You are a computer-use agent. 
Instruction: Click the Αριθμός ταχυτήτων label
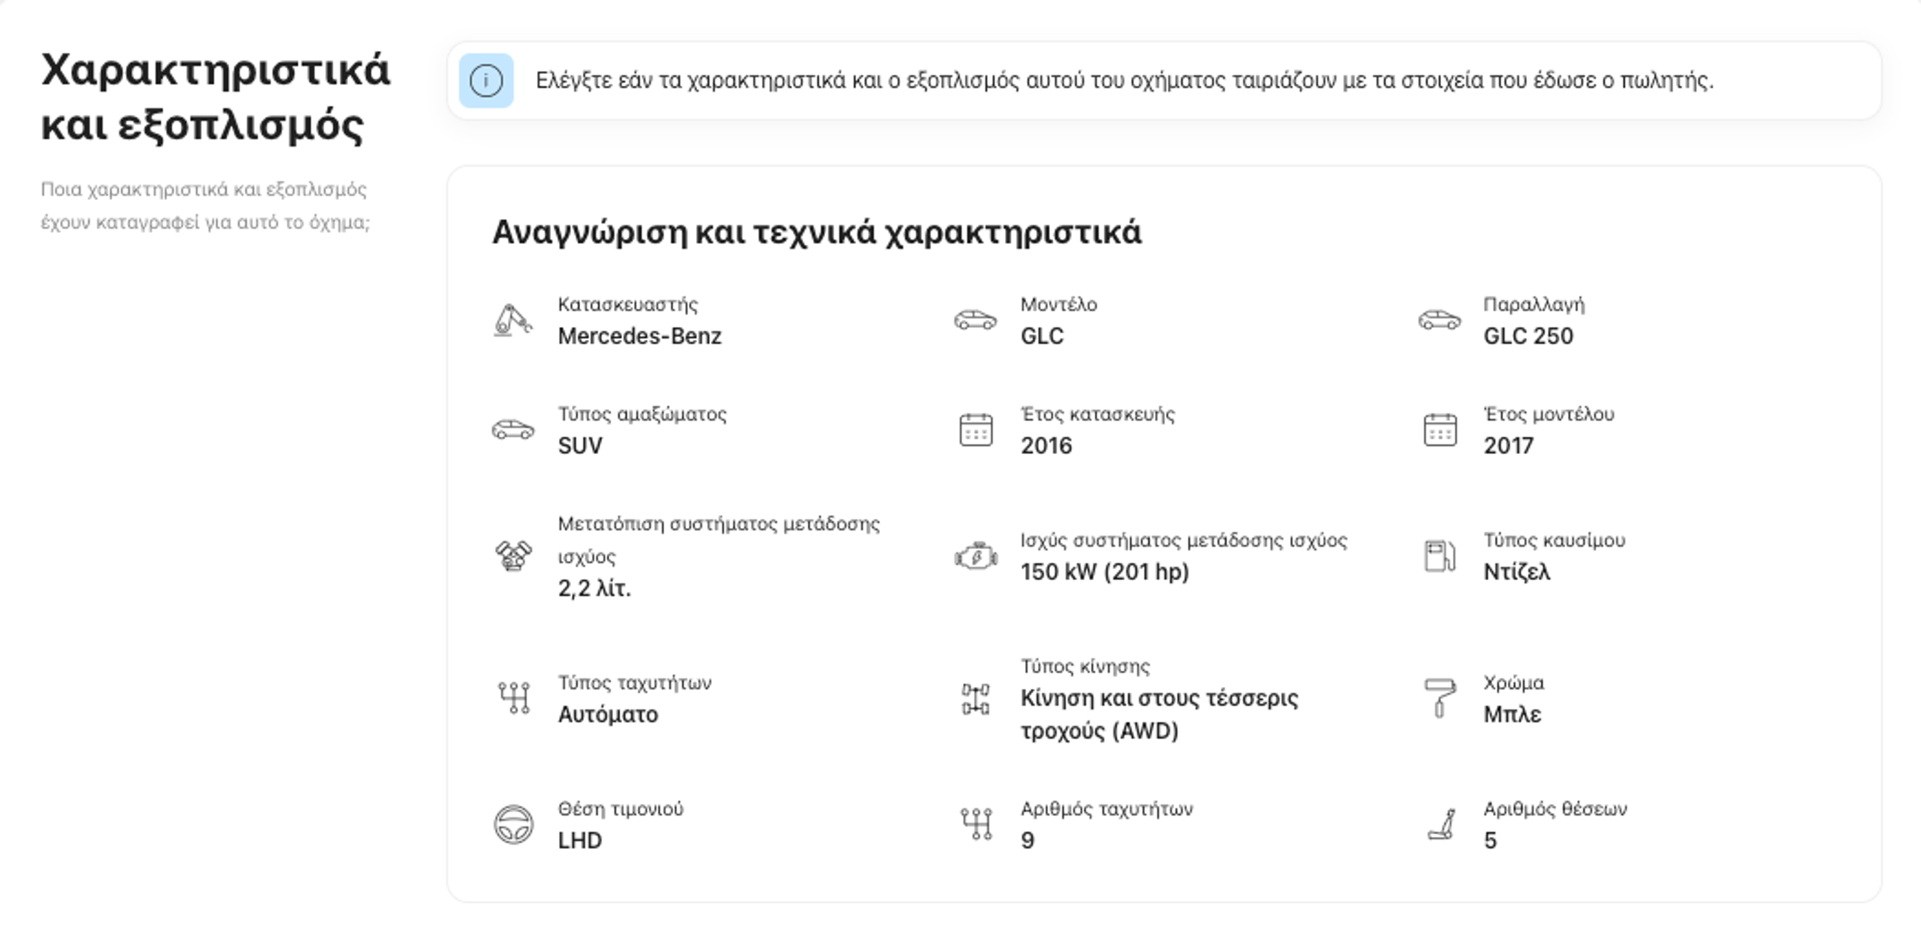point(1107,809)
